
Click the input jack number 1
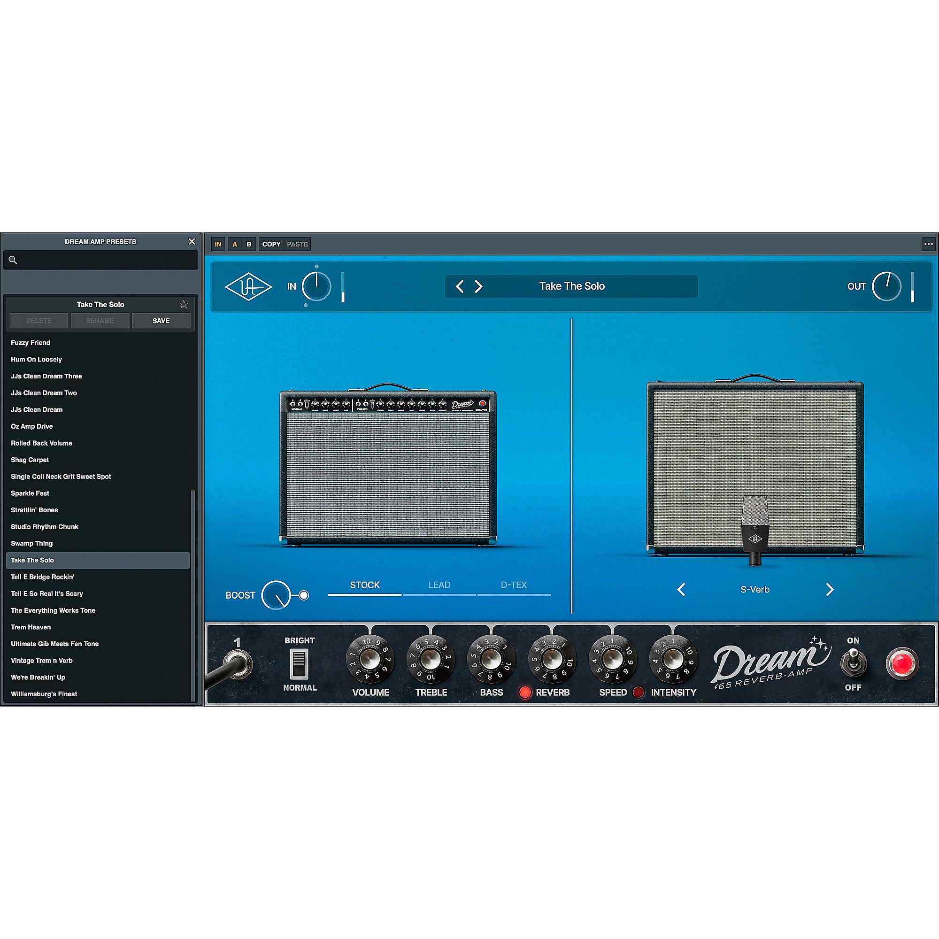pyautogui.click(x=238, y=664)
